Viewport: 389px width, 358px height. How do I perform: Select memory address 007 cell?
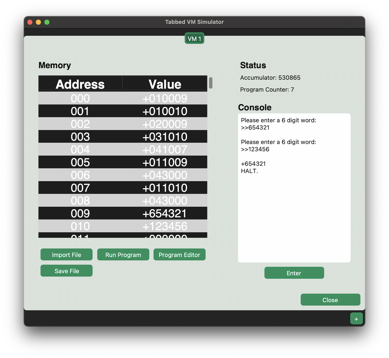pos(80,188)
